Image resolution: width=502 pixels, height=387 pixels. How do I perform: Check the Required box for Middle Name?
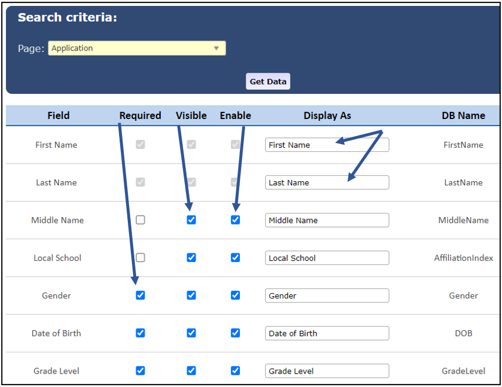coord(140,220)
